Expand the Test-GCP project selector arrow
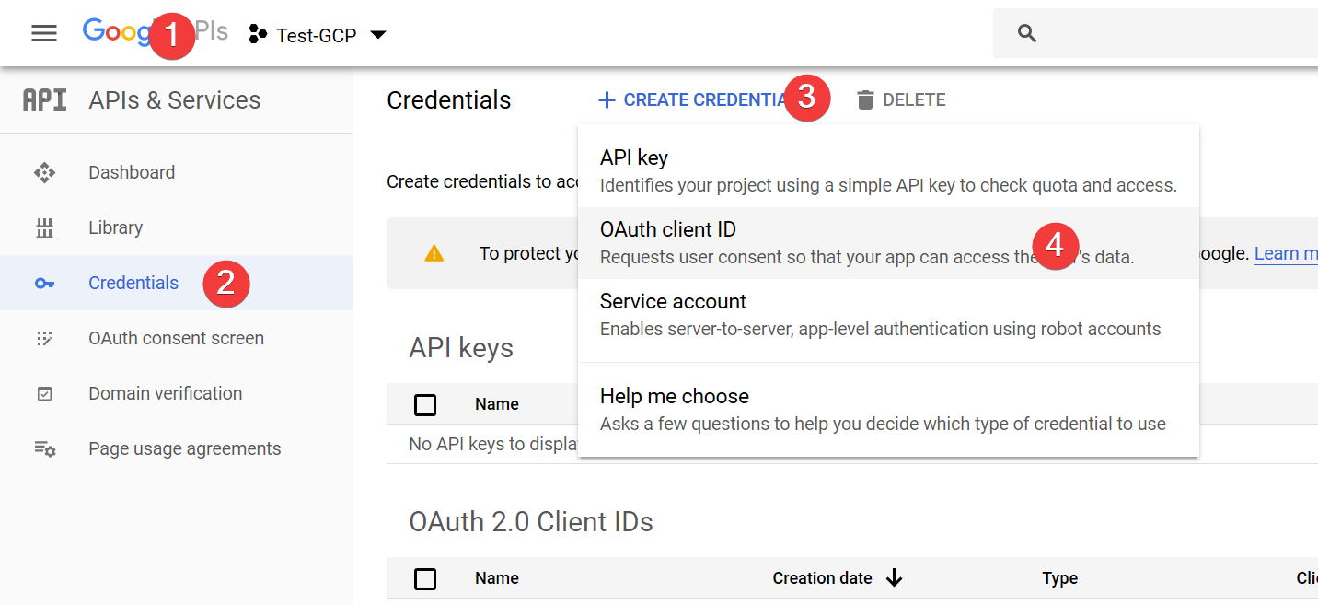This screenshot has height=605, width=1318. pos(377,35)
